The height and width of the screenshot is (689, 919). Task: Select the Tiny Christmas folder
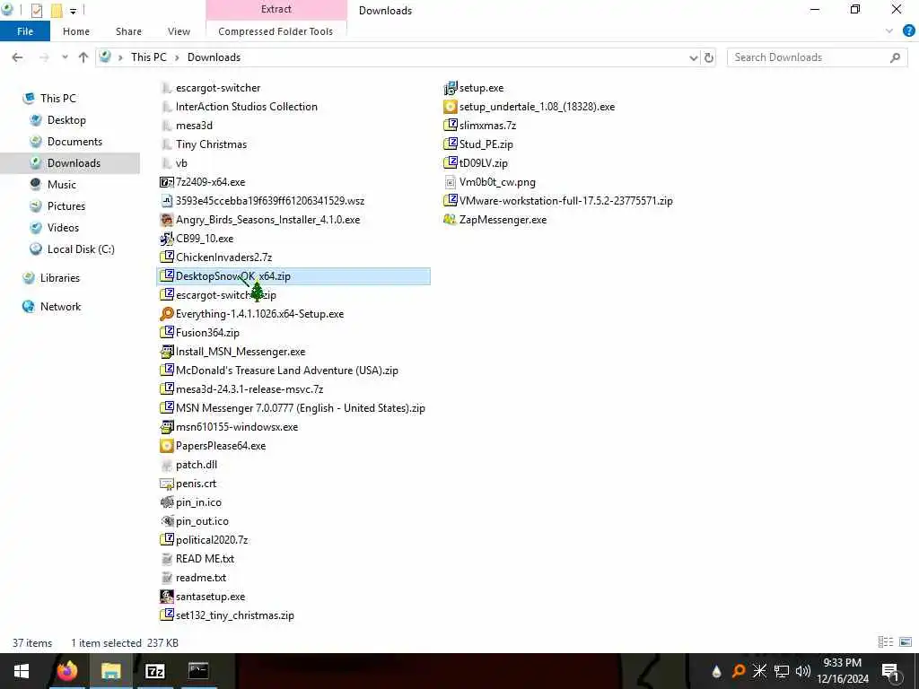[x=211, y=144]
